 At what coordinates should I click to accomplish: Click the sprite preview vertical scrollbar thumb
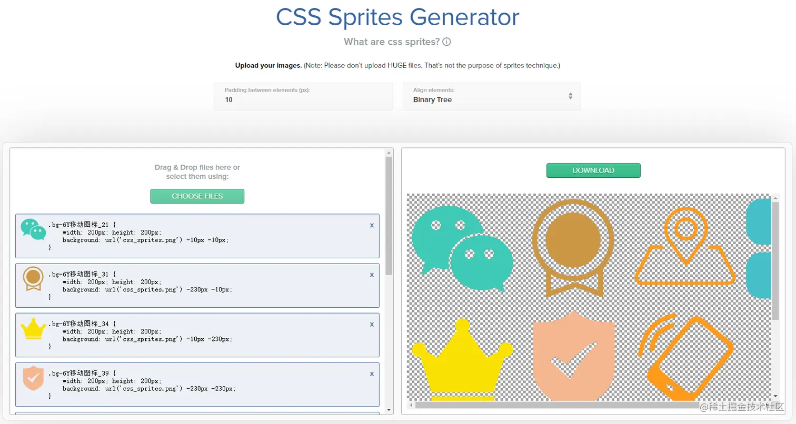coord(775,260)
